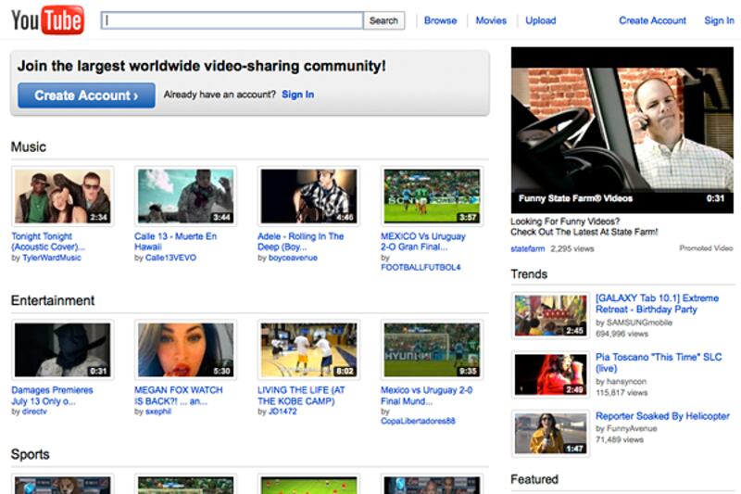The height and width of the screenshot is (494, 741).
Task: Open GALAXY Tab 10.1 trend thumbnail
Action: [x=550, y=315]
